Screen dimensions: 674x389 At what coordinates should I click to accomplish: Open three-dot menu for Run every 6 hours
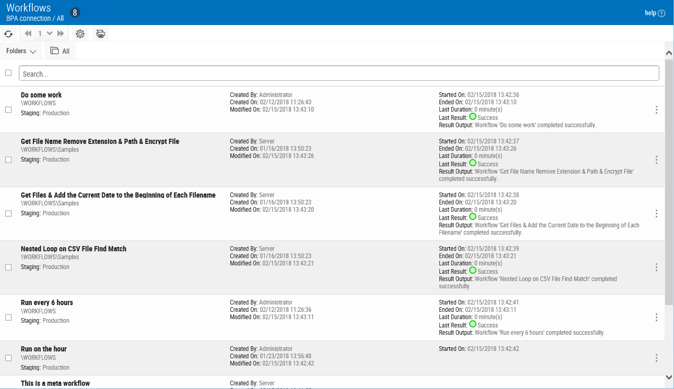point(656,318)
